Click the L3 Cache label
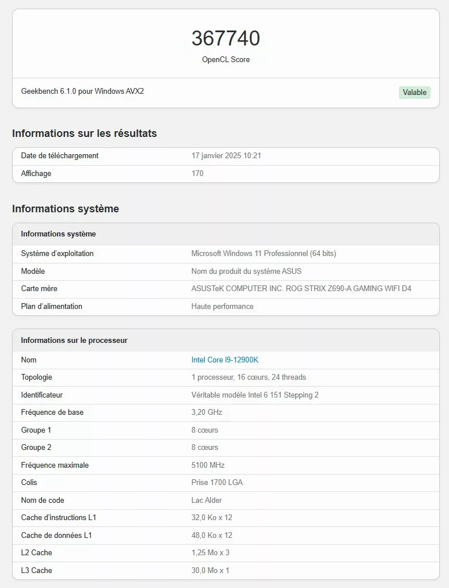 pos(37,570)
